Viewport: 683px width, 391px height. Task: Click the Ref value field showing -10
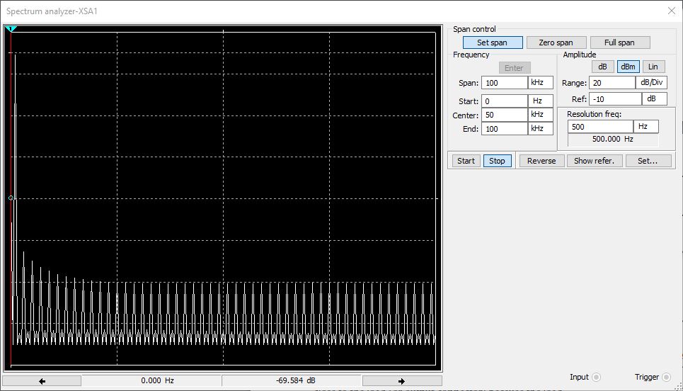click(x=615, y=99)
